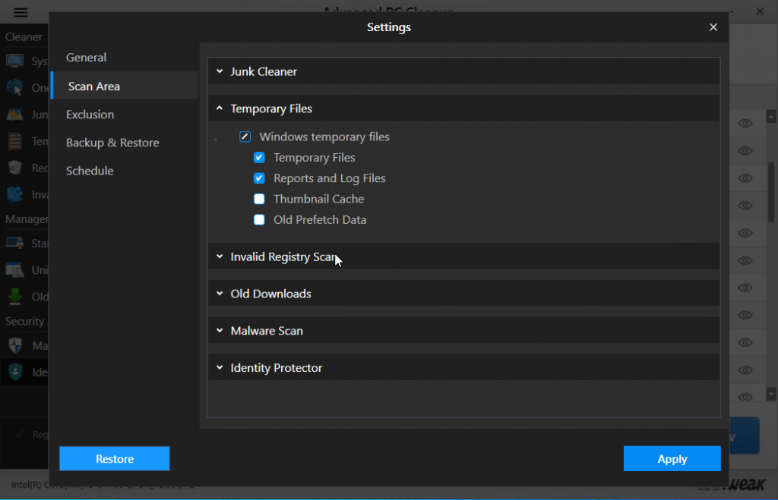The width and height of the screenshot is (778, 500).
Task: Expand the Junk Cleaner section
Action: pyautogui.click(x=463, y=71)
